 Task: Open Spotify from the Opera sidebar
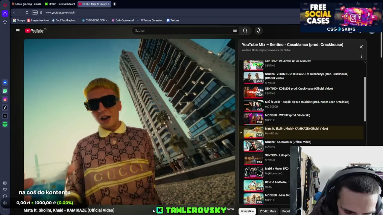5,124
